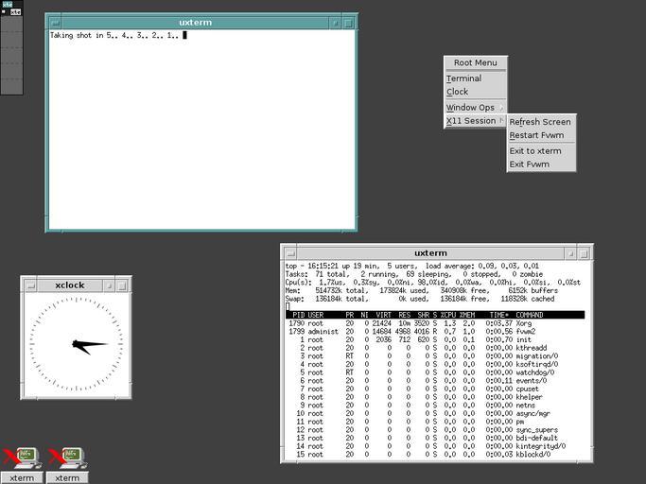Click Refresh Screen in the submenu
This screenshot has height=484, width=646.
(540, 122)
